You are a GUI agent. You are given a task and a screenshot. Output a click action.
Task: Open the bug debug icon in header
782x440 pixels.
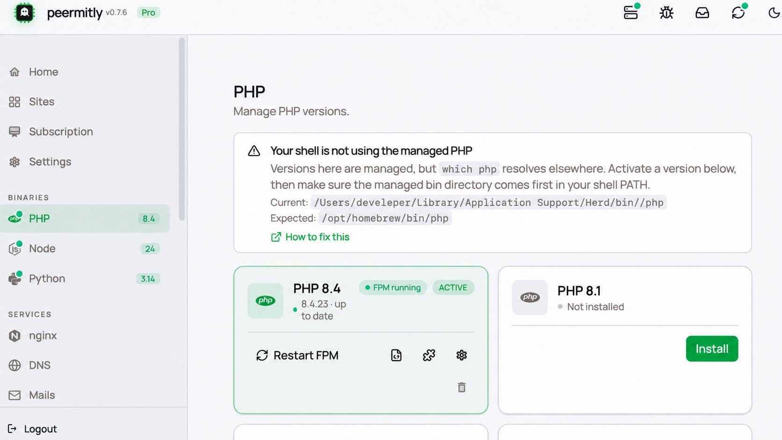pyautogui.click(x=666, y=13)
